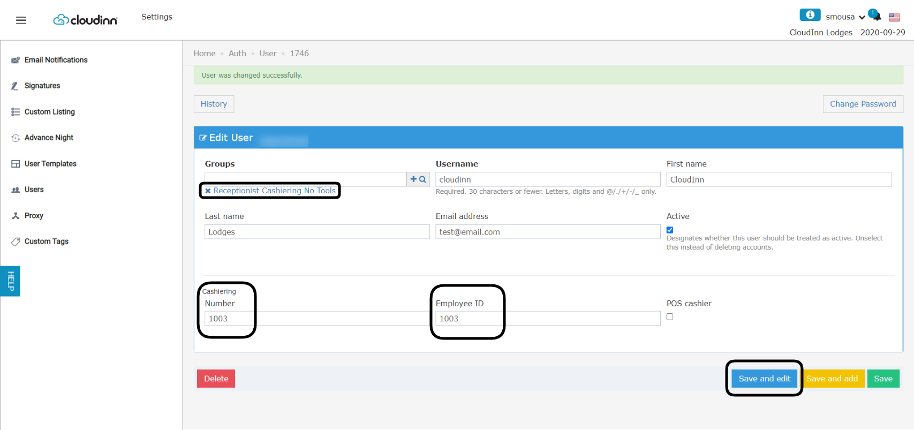Open the blue info icon
Viewport: 914px width, 430px height.
810,15
